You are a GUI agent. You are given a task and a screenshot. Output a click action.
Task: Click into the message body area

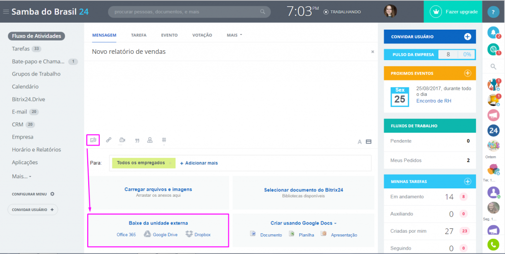[231, 97]
